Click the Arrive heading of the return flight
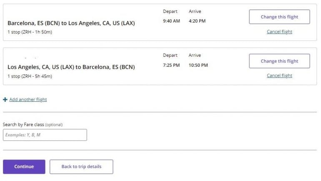Screen dimensions: 321x181 click(195, 55)
